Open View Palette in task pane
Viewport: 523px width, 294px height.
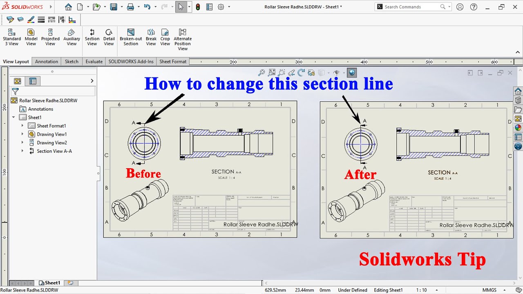(518, 119)
